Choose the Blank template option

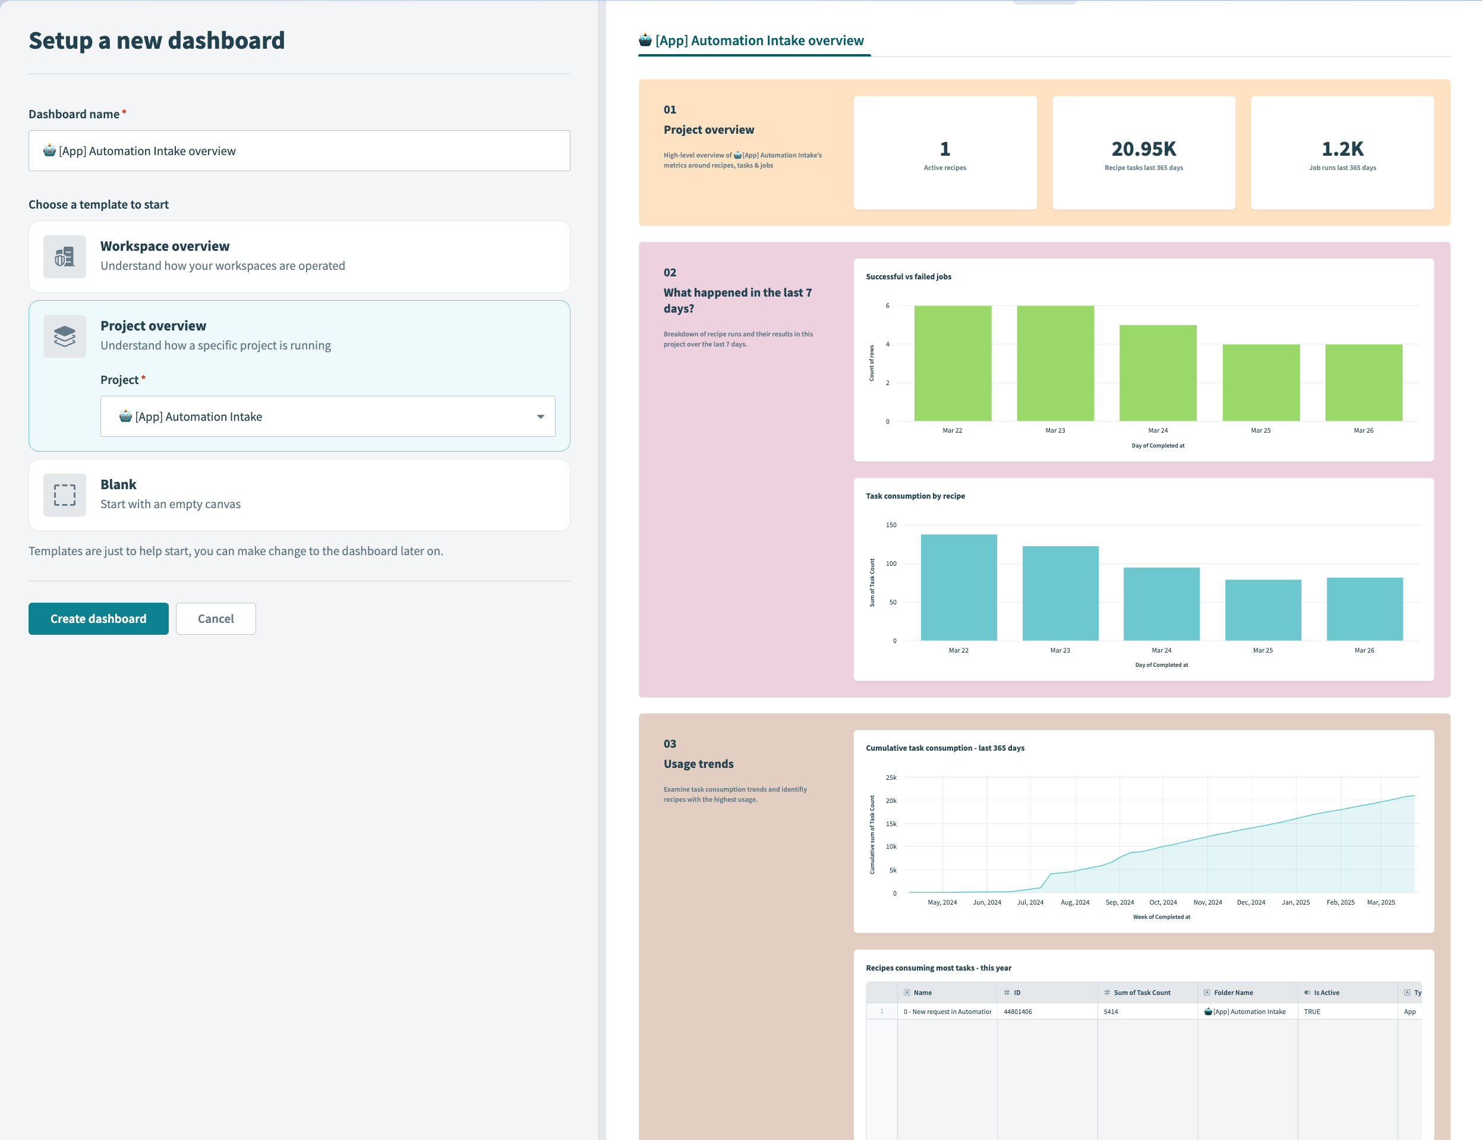pos(298,495)
